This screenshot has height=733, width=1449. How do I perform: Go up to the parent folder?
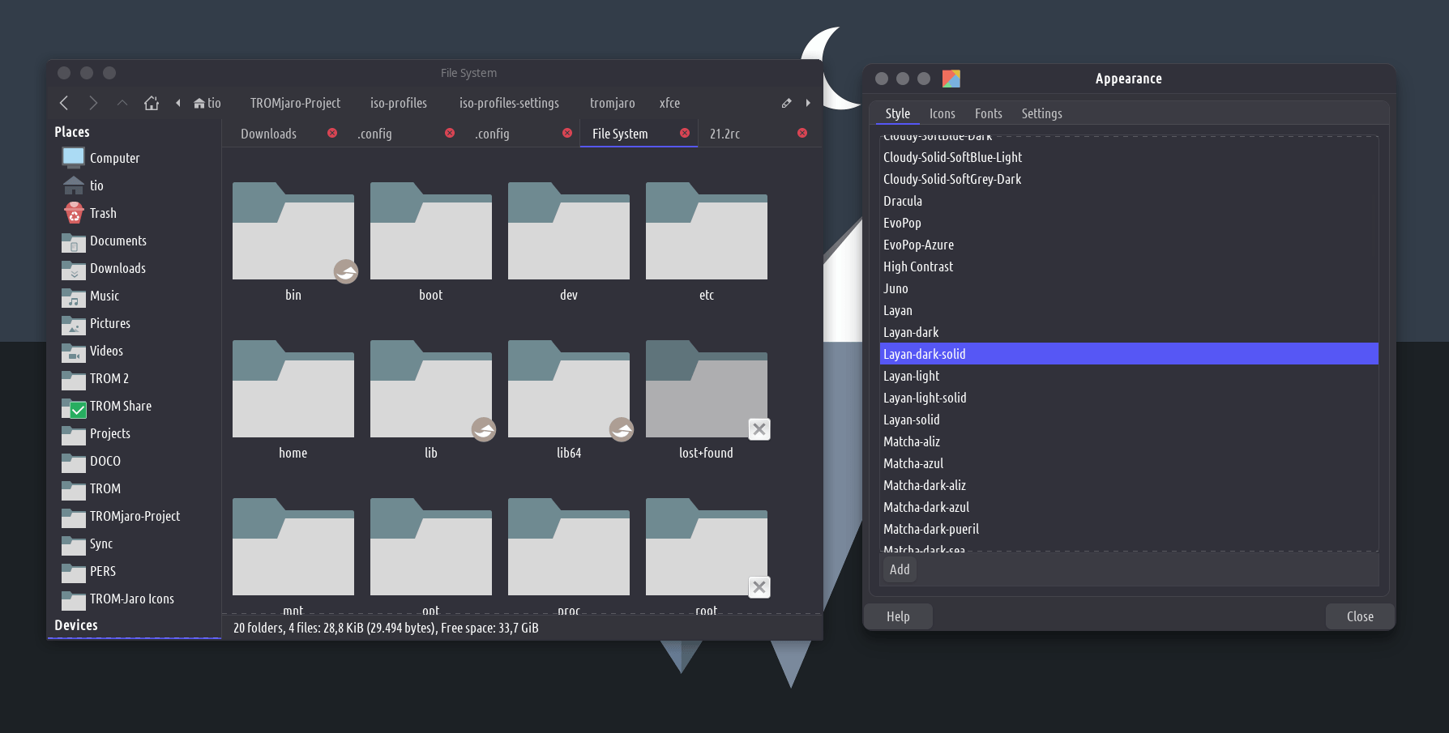tap(122, 103)
